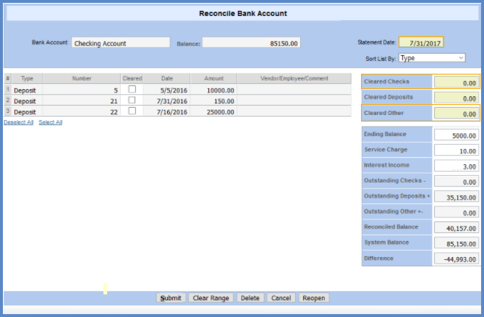Click the Type column header
The height and width of the screenshot is (317, 484).
point(27,78)
